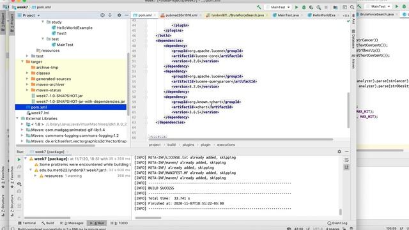The height and width of the screenshot is (230, 409).
Task: Open Favorites side panel
Action: tap(12, 178)
